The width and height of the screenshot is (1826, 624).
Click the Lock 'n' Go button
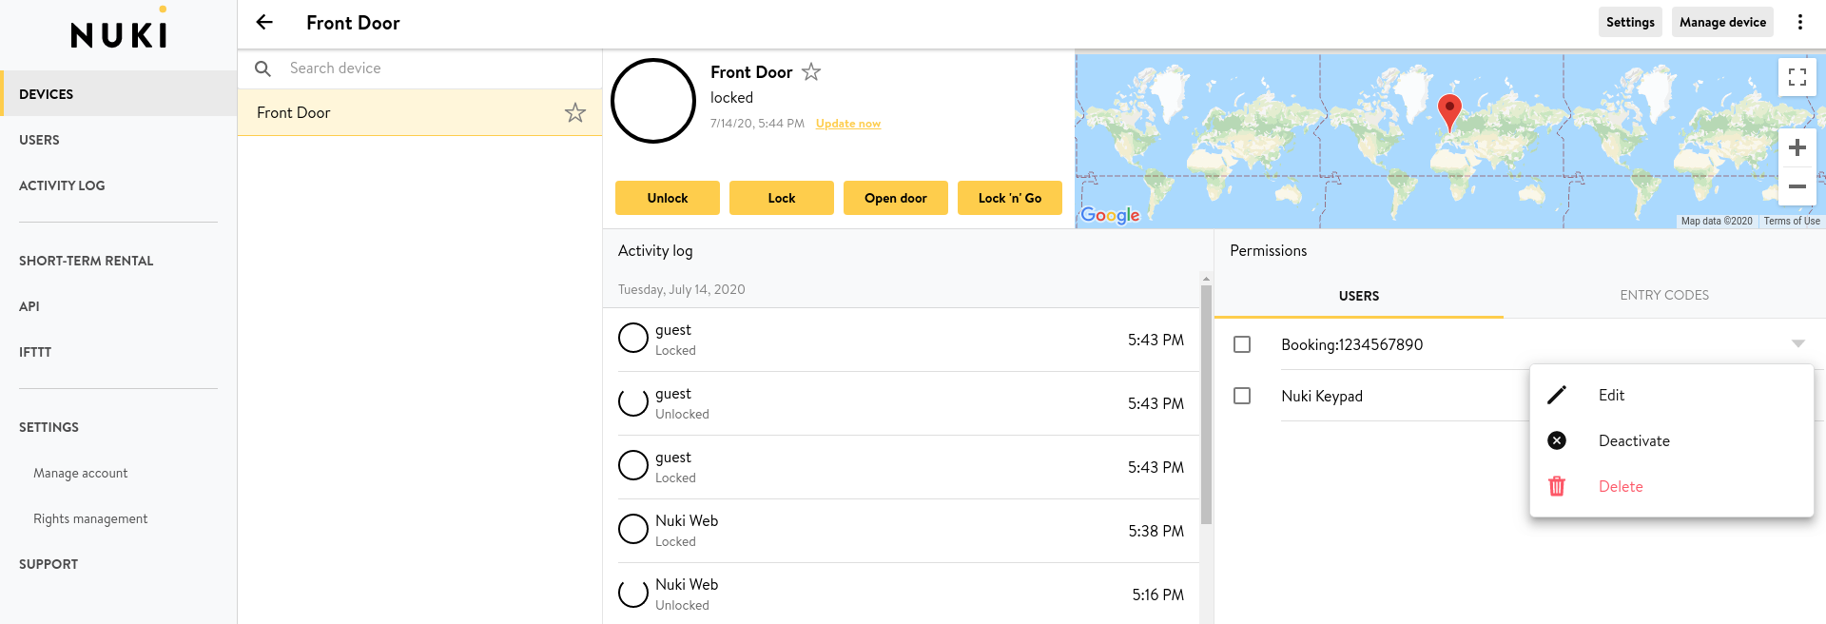click(x=1010, y=198)
